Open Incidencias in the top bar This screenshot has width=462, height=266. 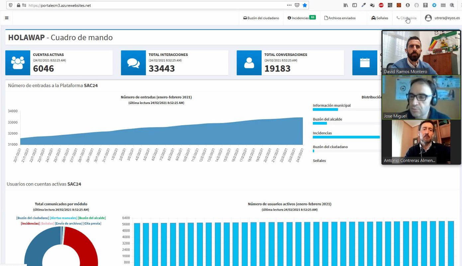click(298, 18)
